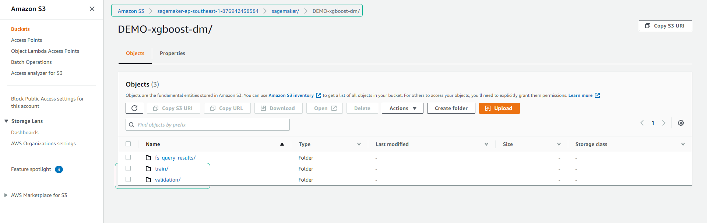The image size is (707, 223).
Task: Go to next page arrow
Action: 664,123
